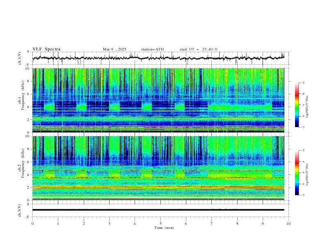Click the 'Time (min)' axis title
The image size is (325, 251).
pyautogui.click(x=164, y=228)
